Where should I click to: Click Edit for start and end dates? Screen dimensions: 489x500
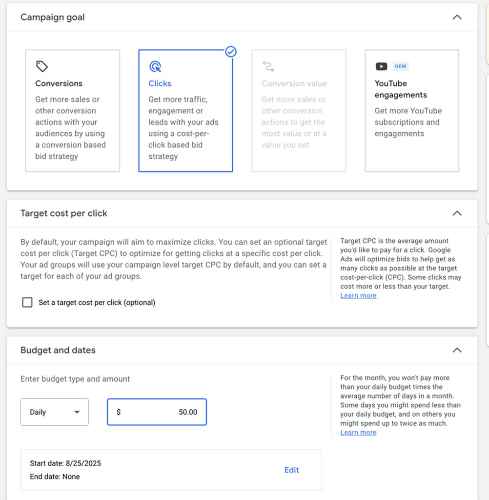(291, 470)
